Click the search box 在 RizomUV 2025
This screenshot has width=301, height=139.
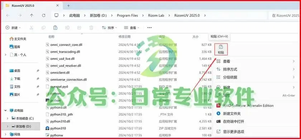(284, 15)
